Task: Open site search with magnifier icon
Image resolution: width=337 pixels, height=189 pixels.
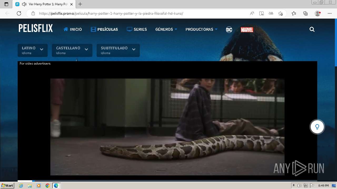Action: pyautogui.click(x=312, y=29)
